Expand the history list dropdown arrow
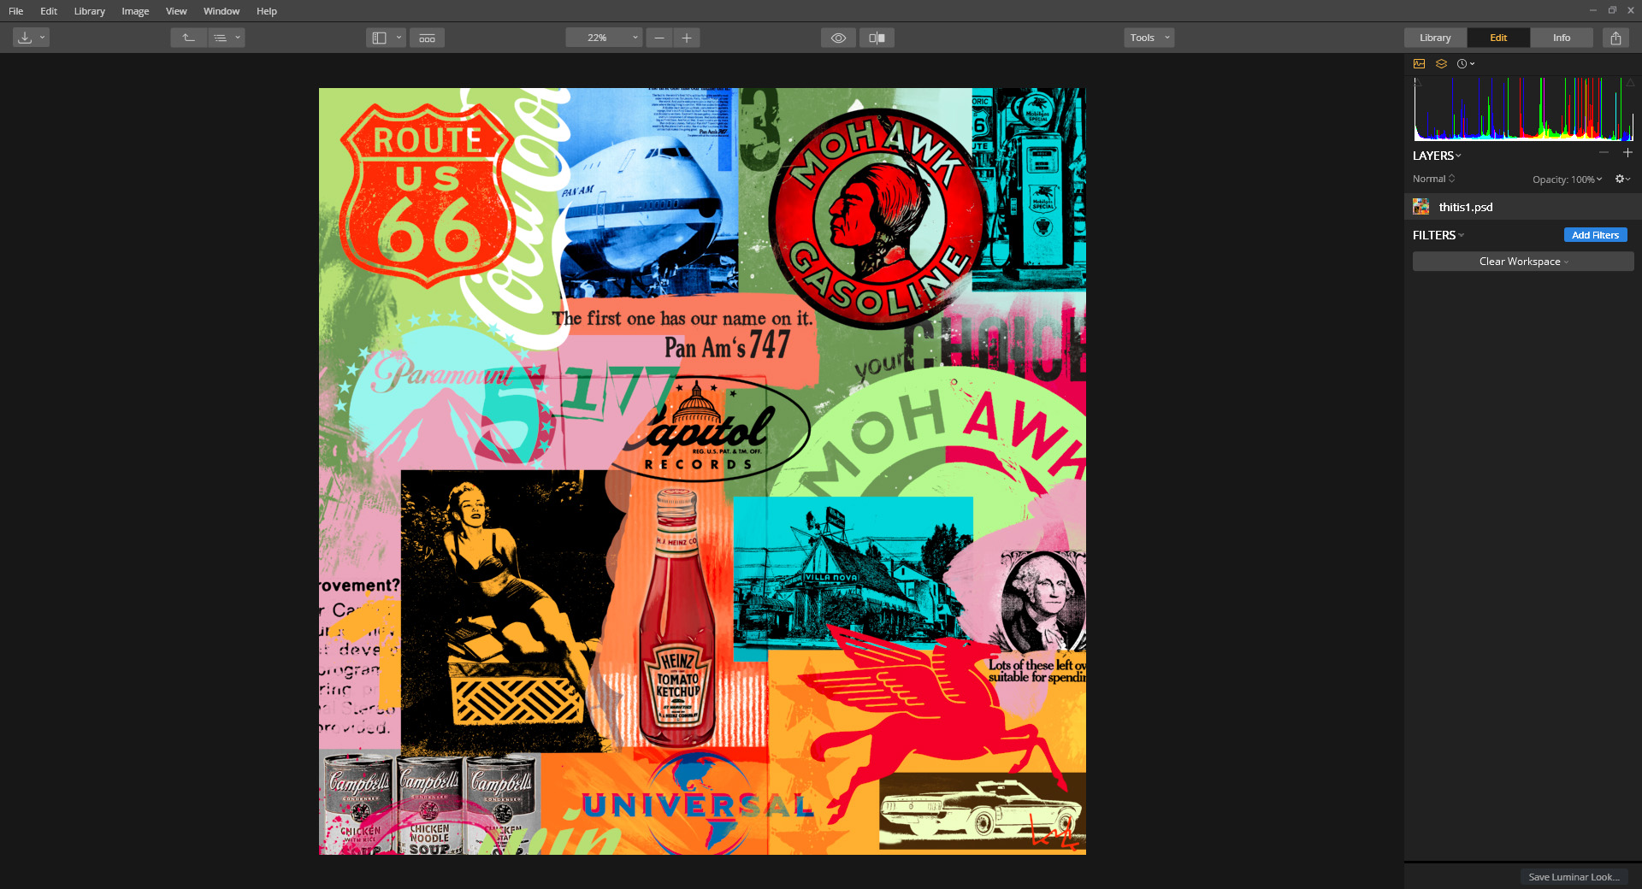The width and height of the screenshot is (1642, 889). point(239,38)
